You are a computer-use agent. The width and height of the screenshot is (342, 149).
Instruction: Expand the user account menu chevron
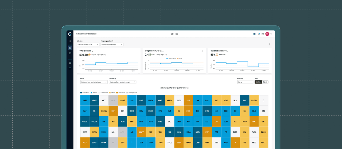271,34
